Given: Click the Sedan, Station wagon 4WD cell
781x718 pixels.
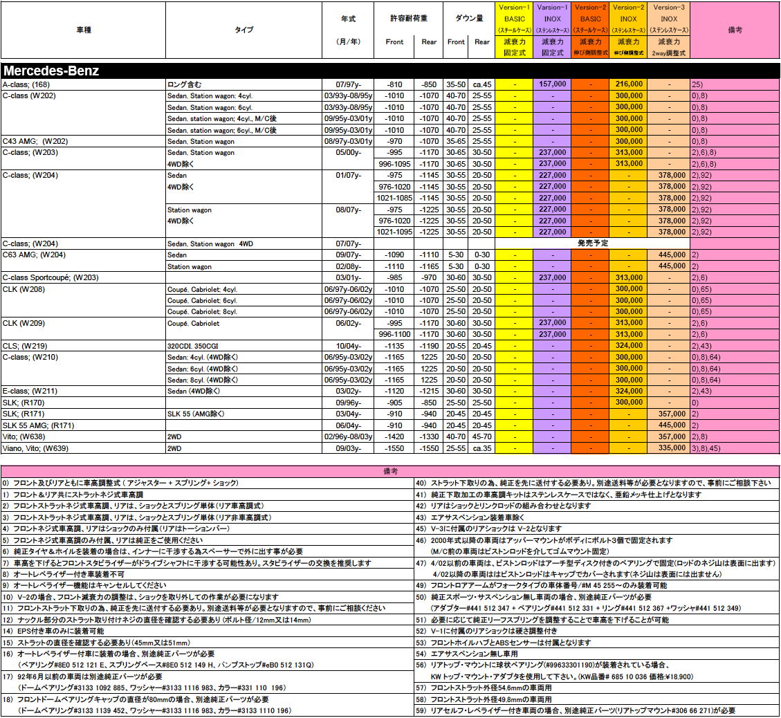Looking at the screenshot, I should [244, 244].
